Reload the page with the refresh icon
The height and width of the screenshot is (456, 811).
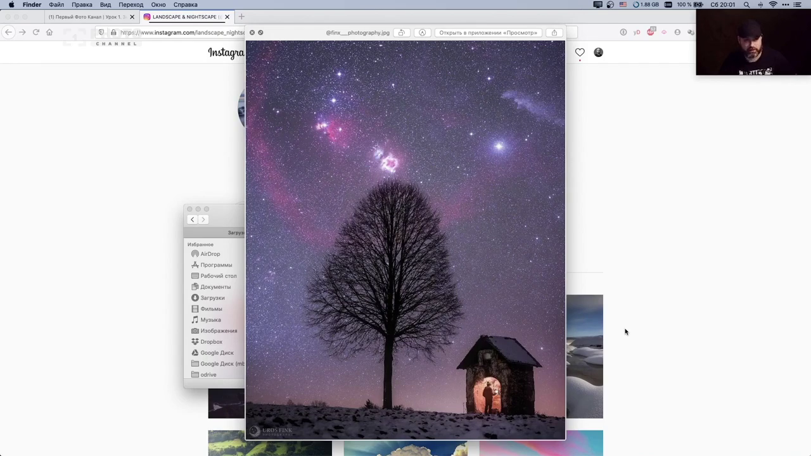click(36, 32)
